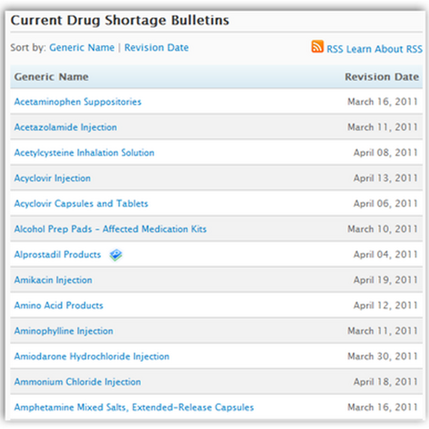This screenshot has height=429, width=429.
Task: Click the icon beside Alprostadil Products
Action: 116,255
